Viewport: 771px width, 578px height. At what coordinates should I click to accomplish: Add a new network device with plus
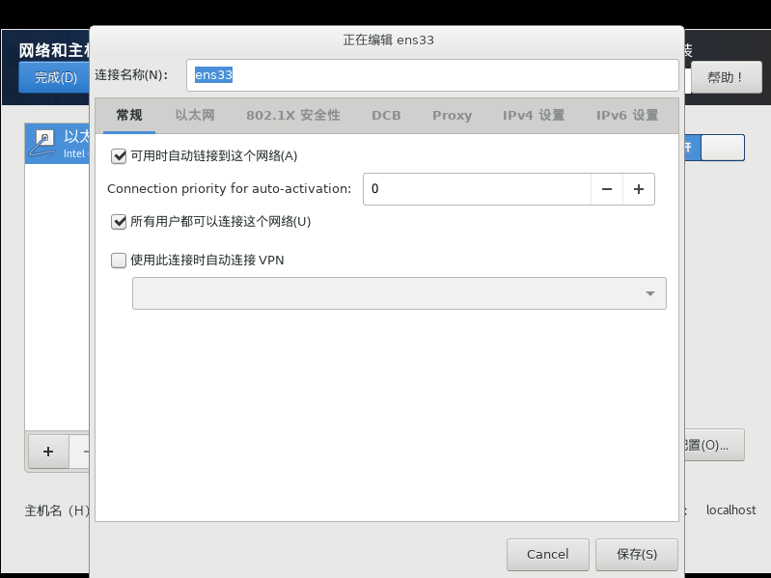coord(48,452)
